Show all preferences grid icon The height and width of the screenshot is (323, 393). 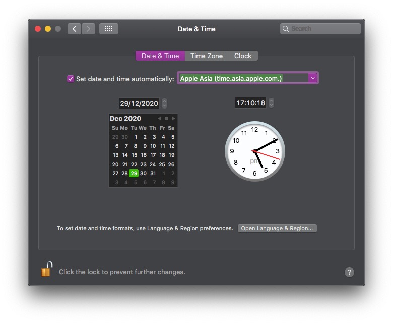click(109, 29)
